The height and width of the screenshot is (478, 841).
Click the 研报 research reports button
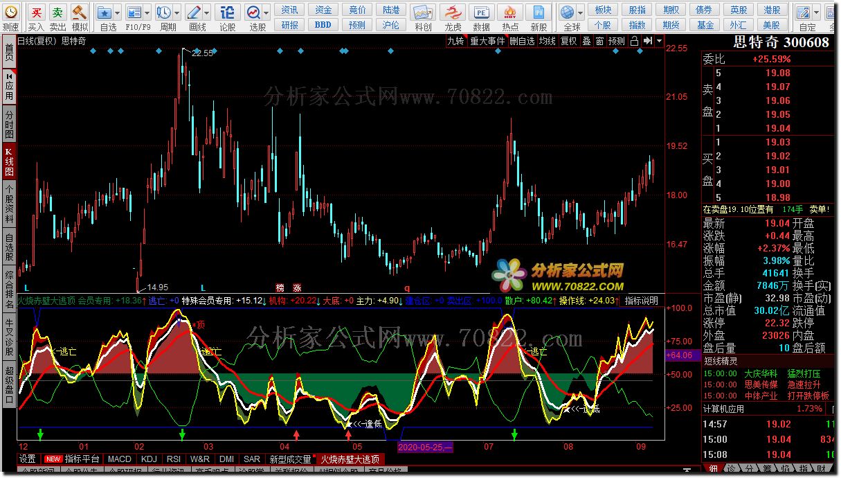pyautogui.click(x=290, y=25)
